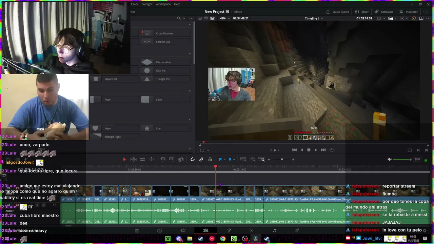The image size is (434, 244).
Task: Jump to last frame in viewer transport
Action: [323, 150]
